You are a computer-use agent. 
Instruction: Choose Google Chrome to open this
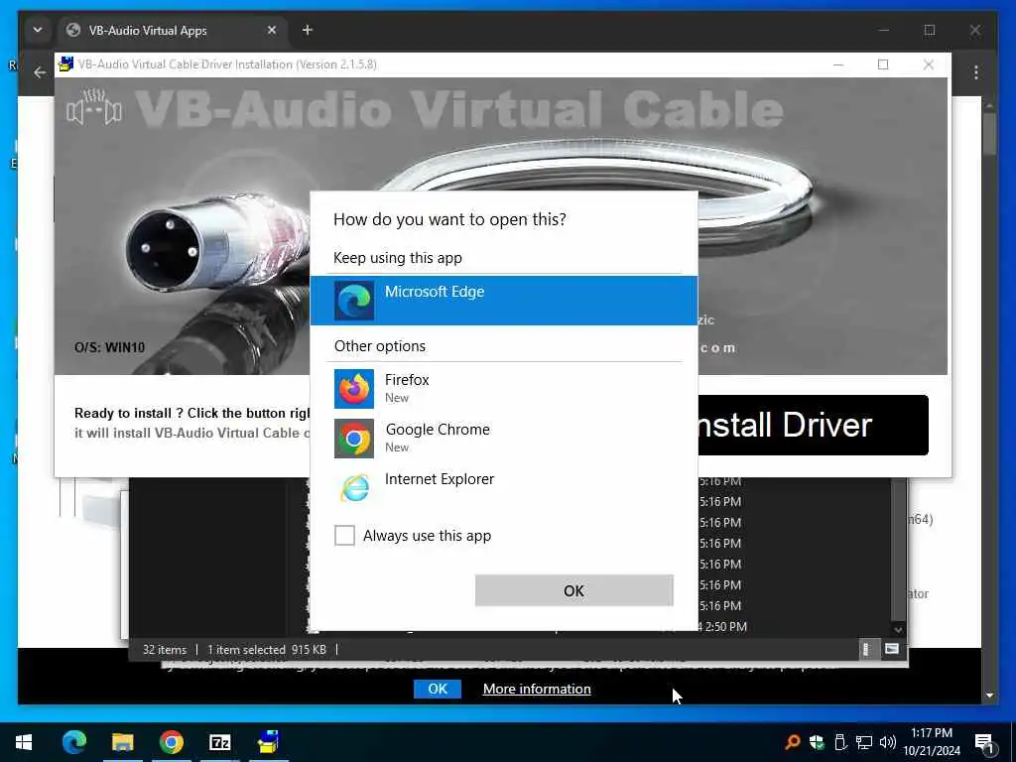tap(503, 438)
